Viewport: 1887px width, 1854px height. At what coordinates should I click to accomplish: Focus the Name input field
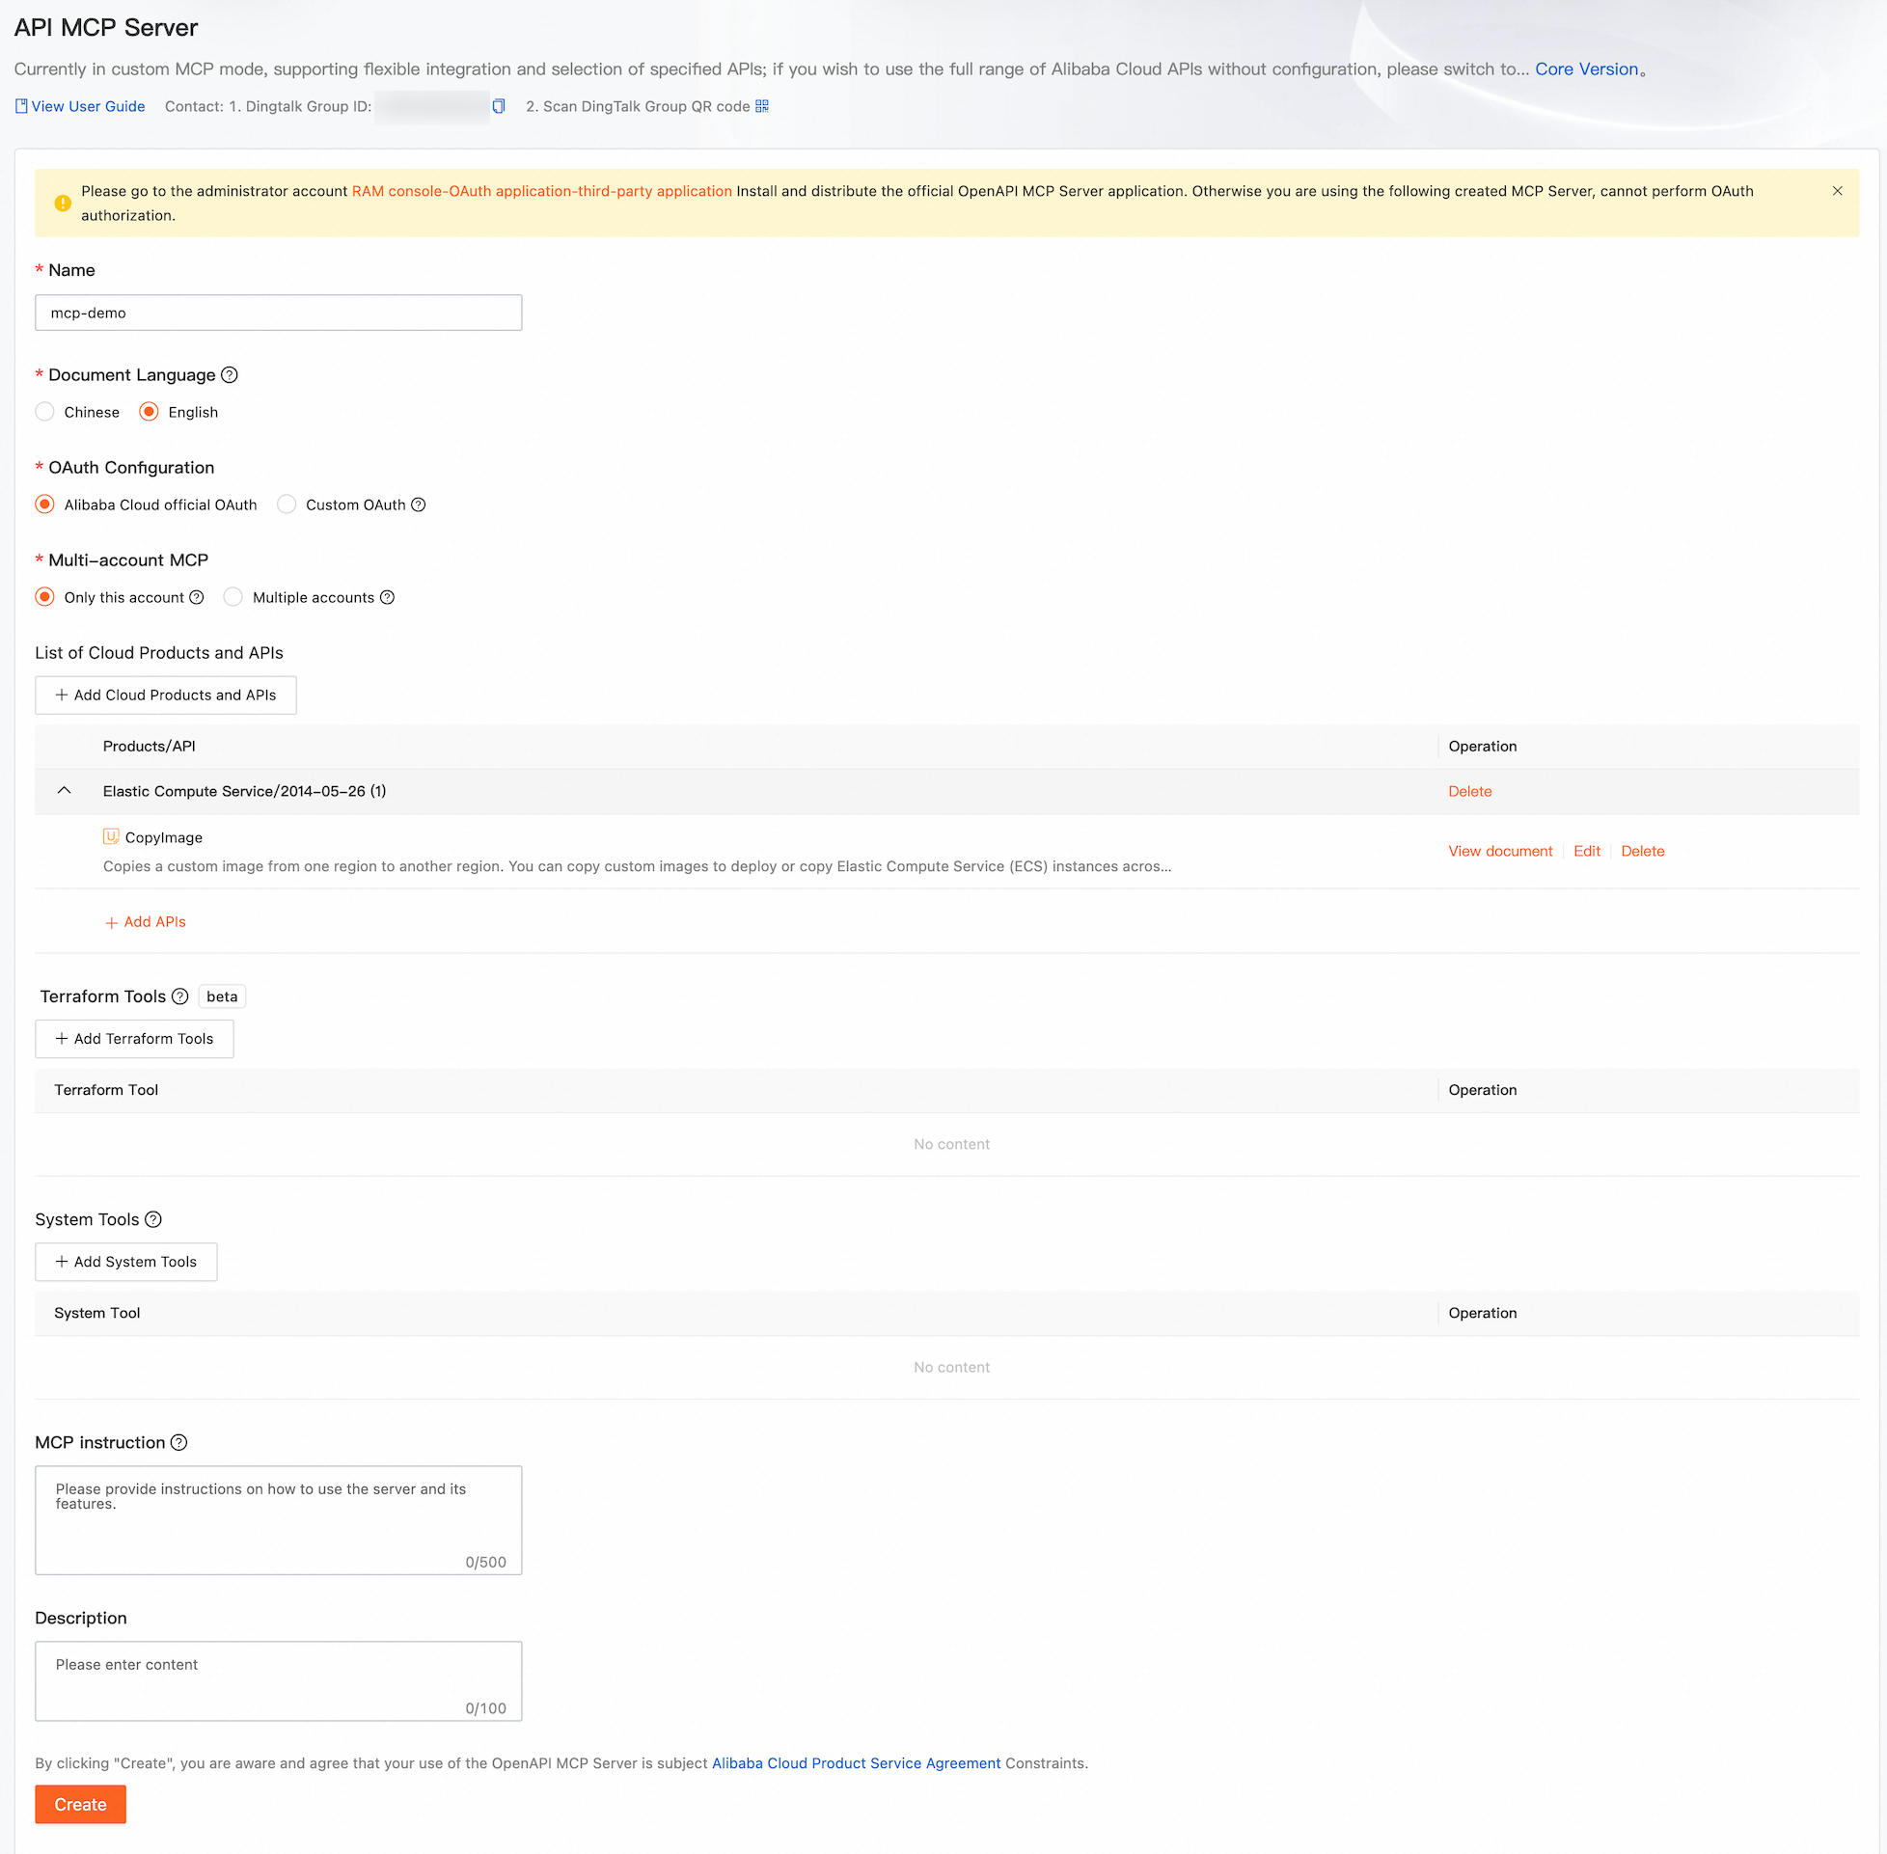(279, 313)
